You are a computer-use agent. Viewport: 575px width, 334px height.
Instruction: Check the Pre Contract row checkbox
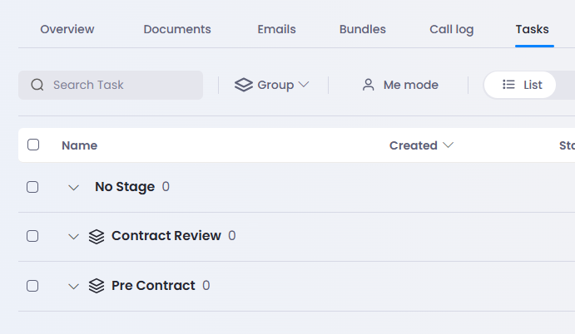pyautogui.click(x=32, y=286)
